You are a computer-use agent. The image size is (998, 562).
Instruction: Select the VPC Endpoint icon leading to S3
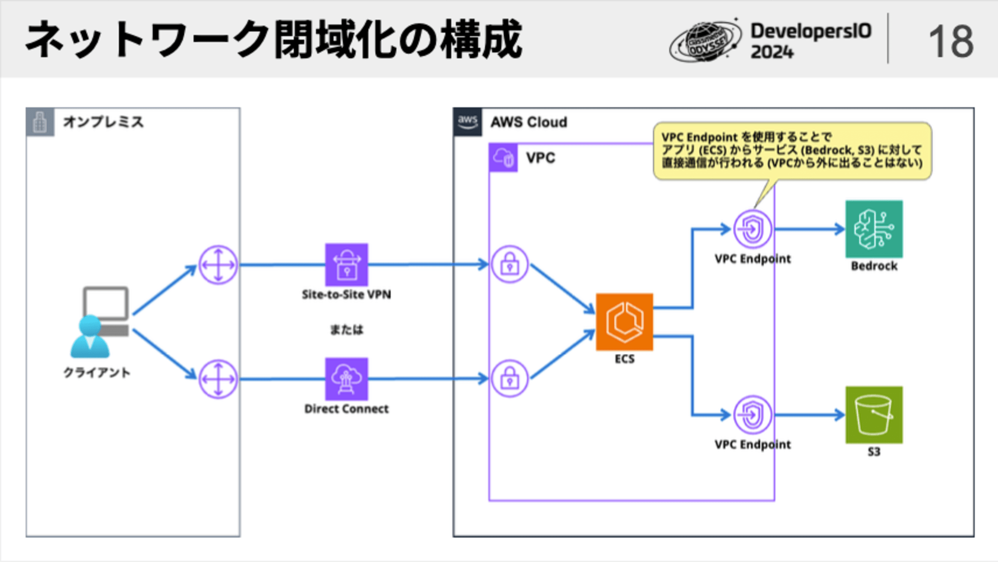pyautogui.click(x=752, y=415)
